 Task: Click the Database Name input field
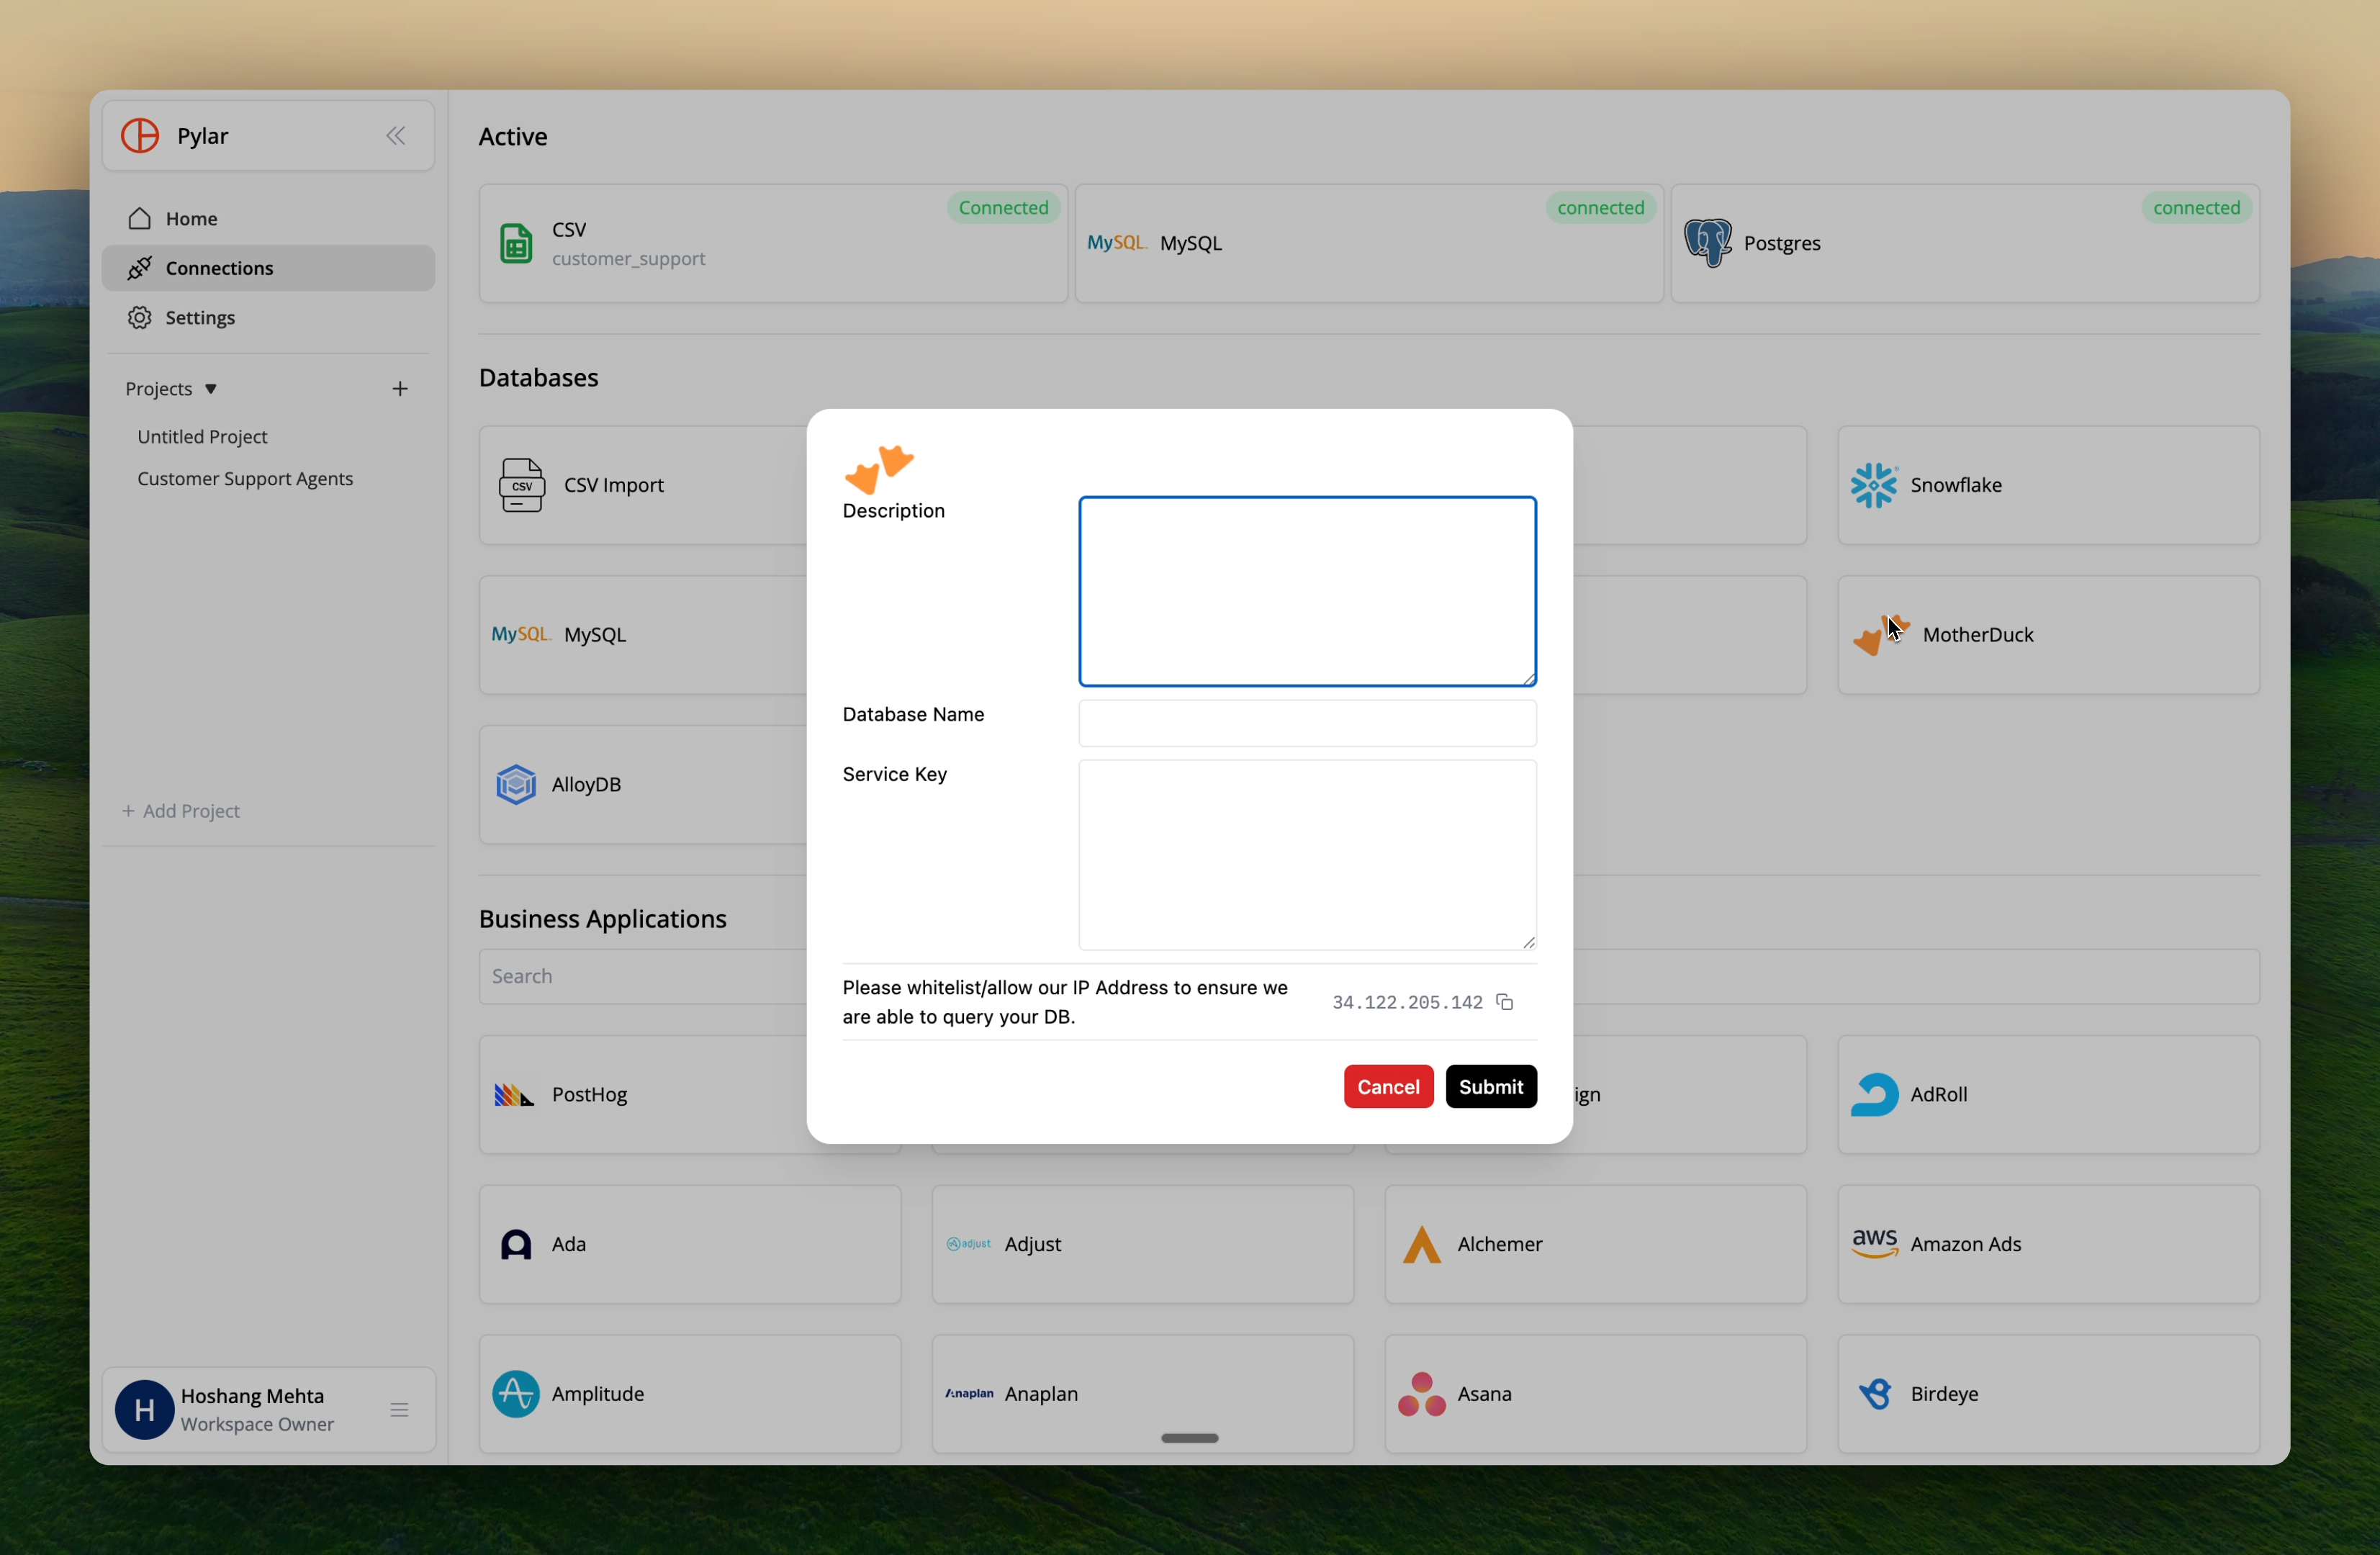[1306, 722]
